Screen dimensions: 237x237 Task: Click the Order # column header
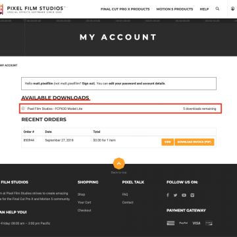click(29, 132)
